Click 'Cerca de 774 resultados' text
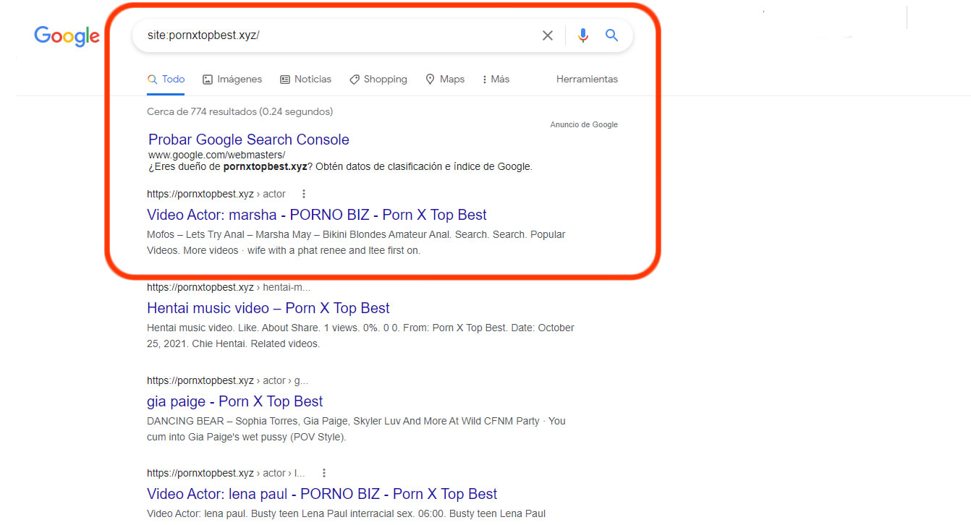Image resolution: width=971 pixels, height=525 pixels. click(239, 112)
